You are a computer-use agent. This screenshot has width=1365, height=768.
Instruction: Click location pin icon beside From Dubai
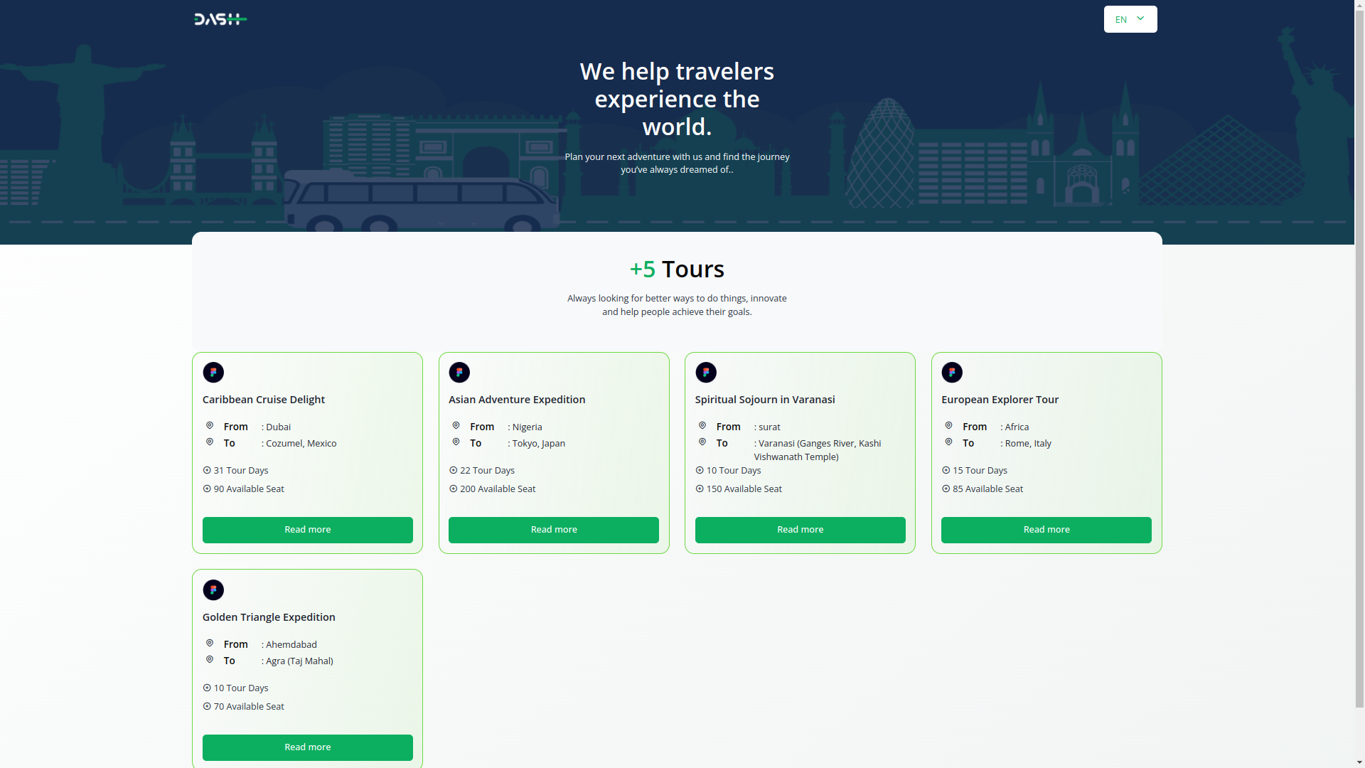tap(210, 425)
